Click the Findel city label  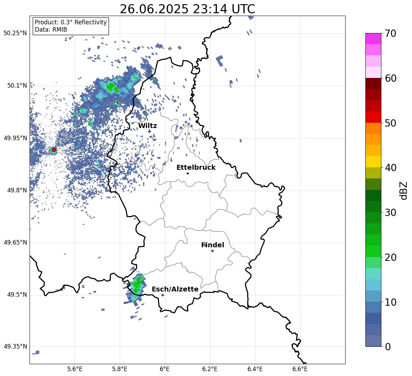tap(213, 245)
